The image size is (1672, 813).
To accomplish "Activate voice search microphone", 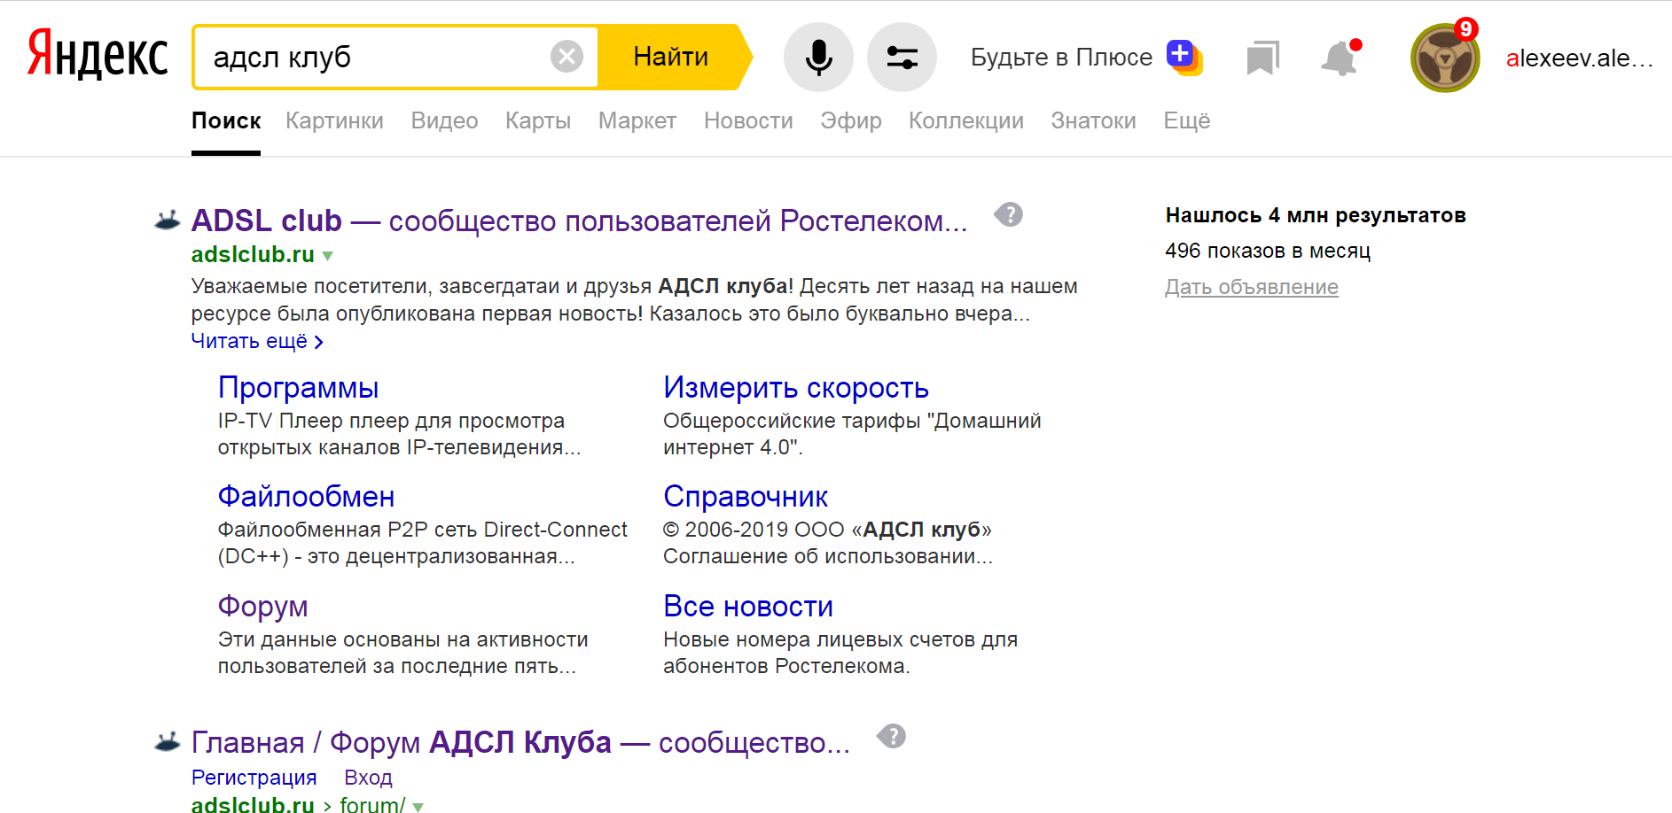I will coord(818,58).
